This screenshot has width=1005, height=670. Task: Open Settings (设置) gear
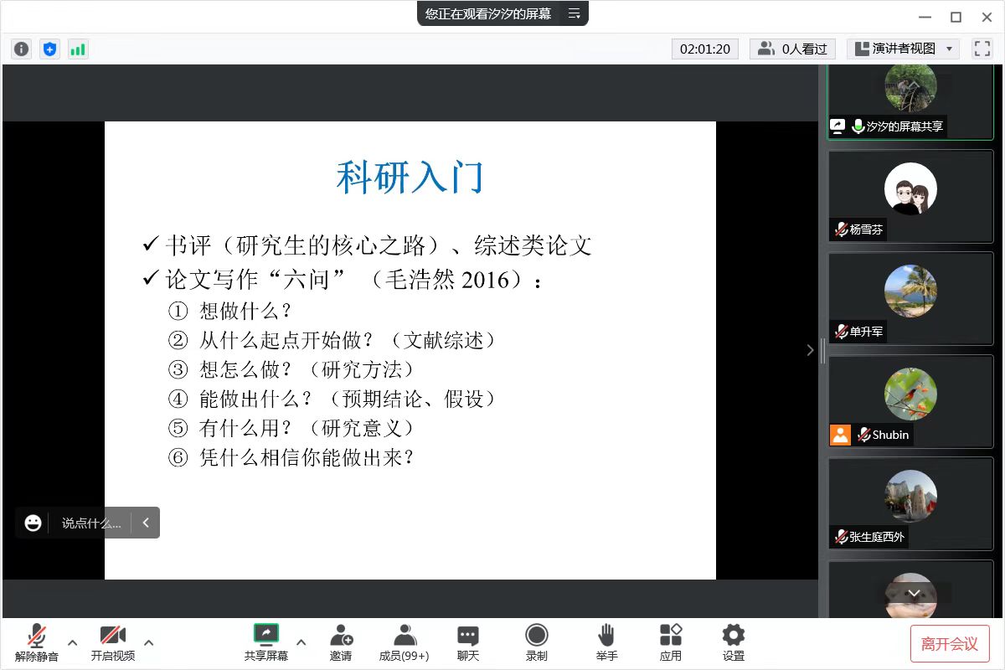pos(733,642)
